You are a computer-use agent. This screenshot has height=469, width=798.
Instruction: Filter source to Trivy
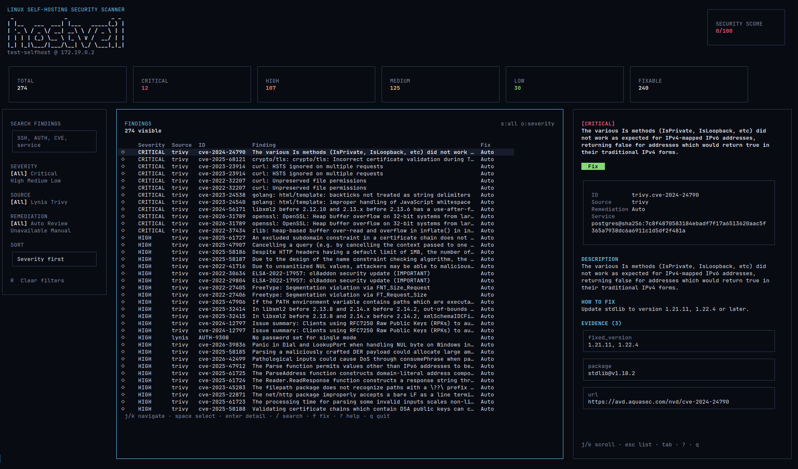[59, 202]
